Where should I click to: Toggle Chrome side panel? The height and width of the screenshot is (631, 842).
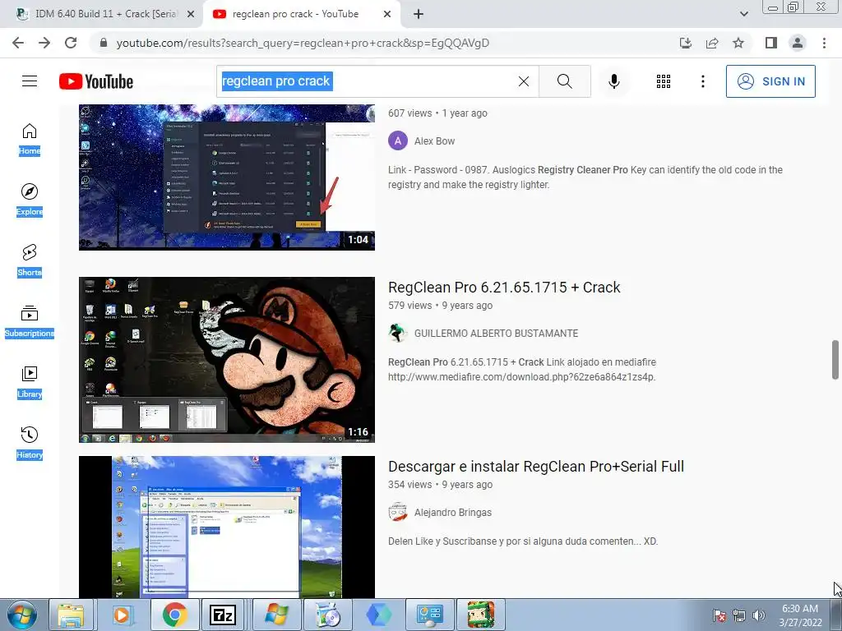pyautogui.click(x=771, y=43)
